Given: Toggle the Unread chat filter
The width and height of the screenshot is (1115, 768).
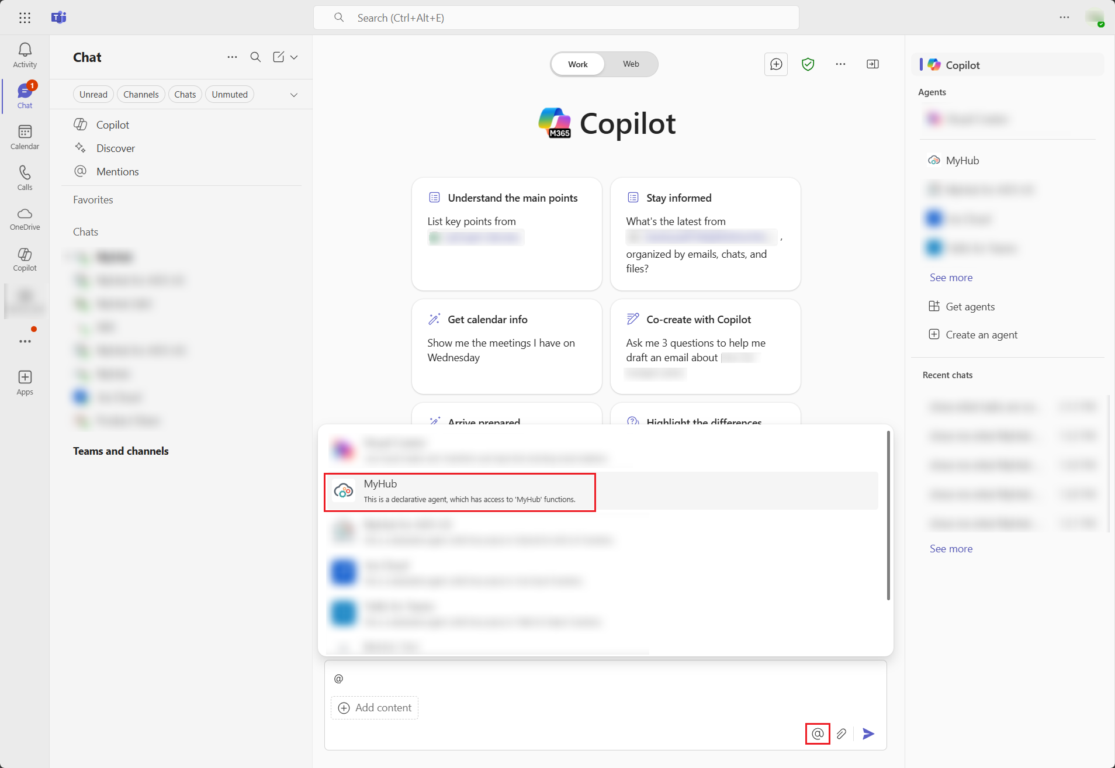Looking at the screenshot, I should point(94,95).
